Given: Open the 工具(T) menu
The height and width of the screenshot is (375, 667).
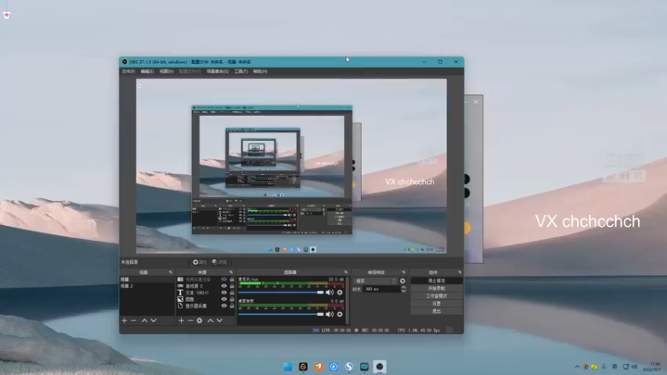Looking at the screenshot, I should (241, 72).
